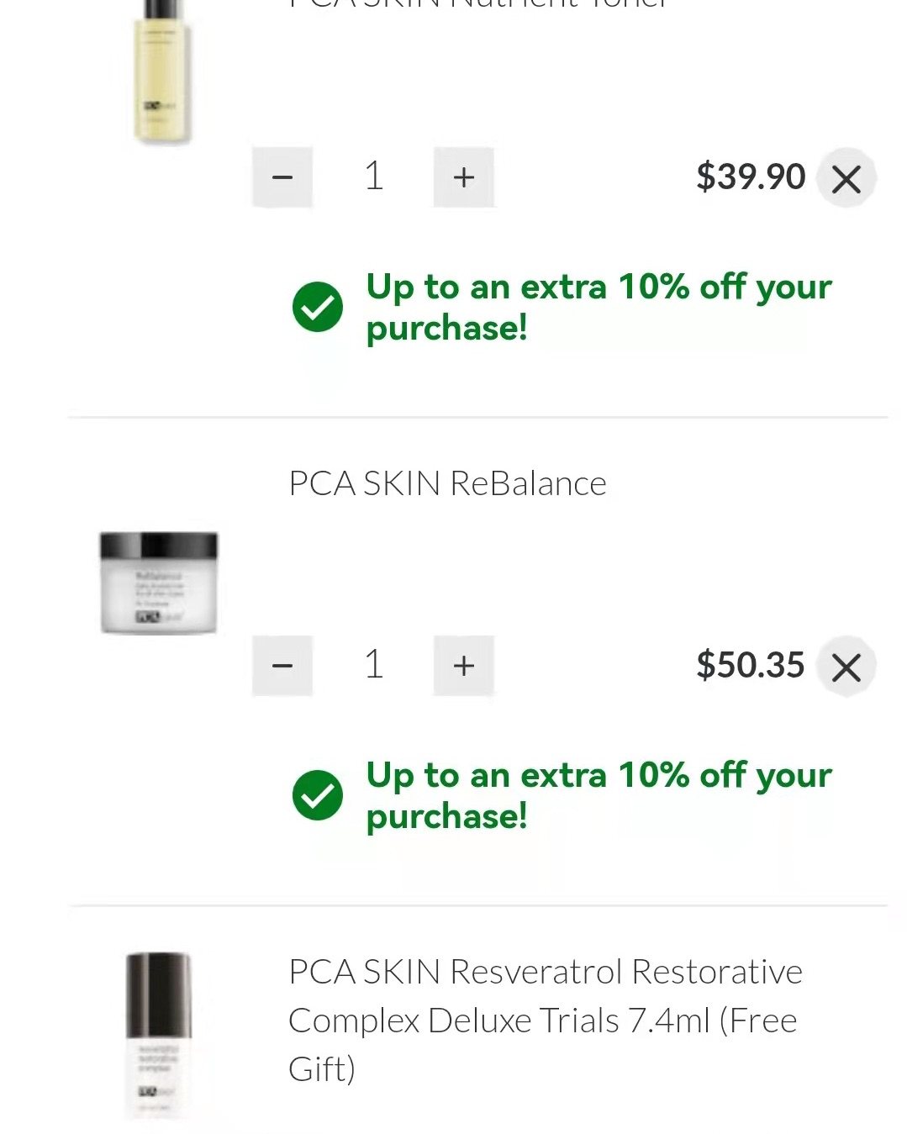View the Resveratrol Restorative Complex bottle image
The height and width of the screenshot is (1134, 907).
[x=159, y=1035]
